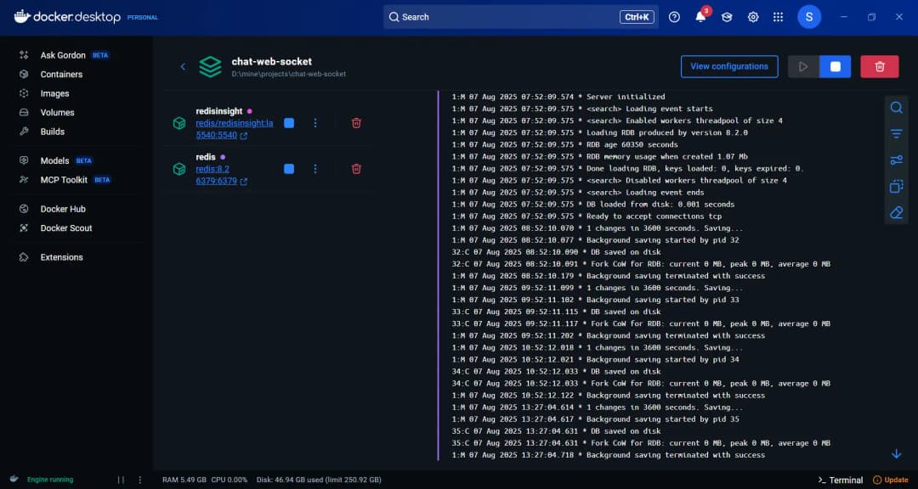Open help question mark icon
Image resolution: width=918 pixels, height=489 pixels.
click(x=674, y=17)
